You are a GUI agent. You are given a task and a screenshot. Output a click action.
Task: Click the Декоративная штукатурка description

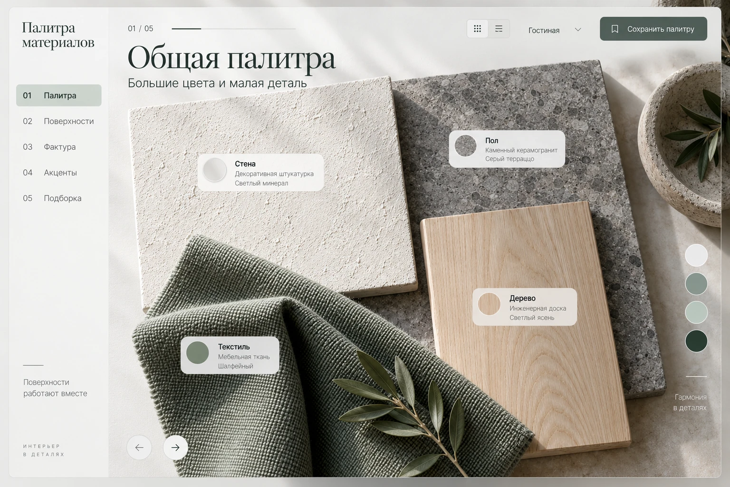point(274,174)
